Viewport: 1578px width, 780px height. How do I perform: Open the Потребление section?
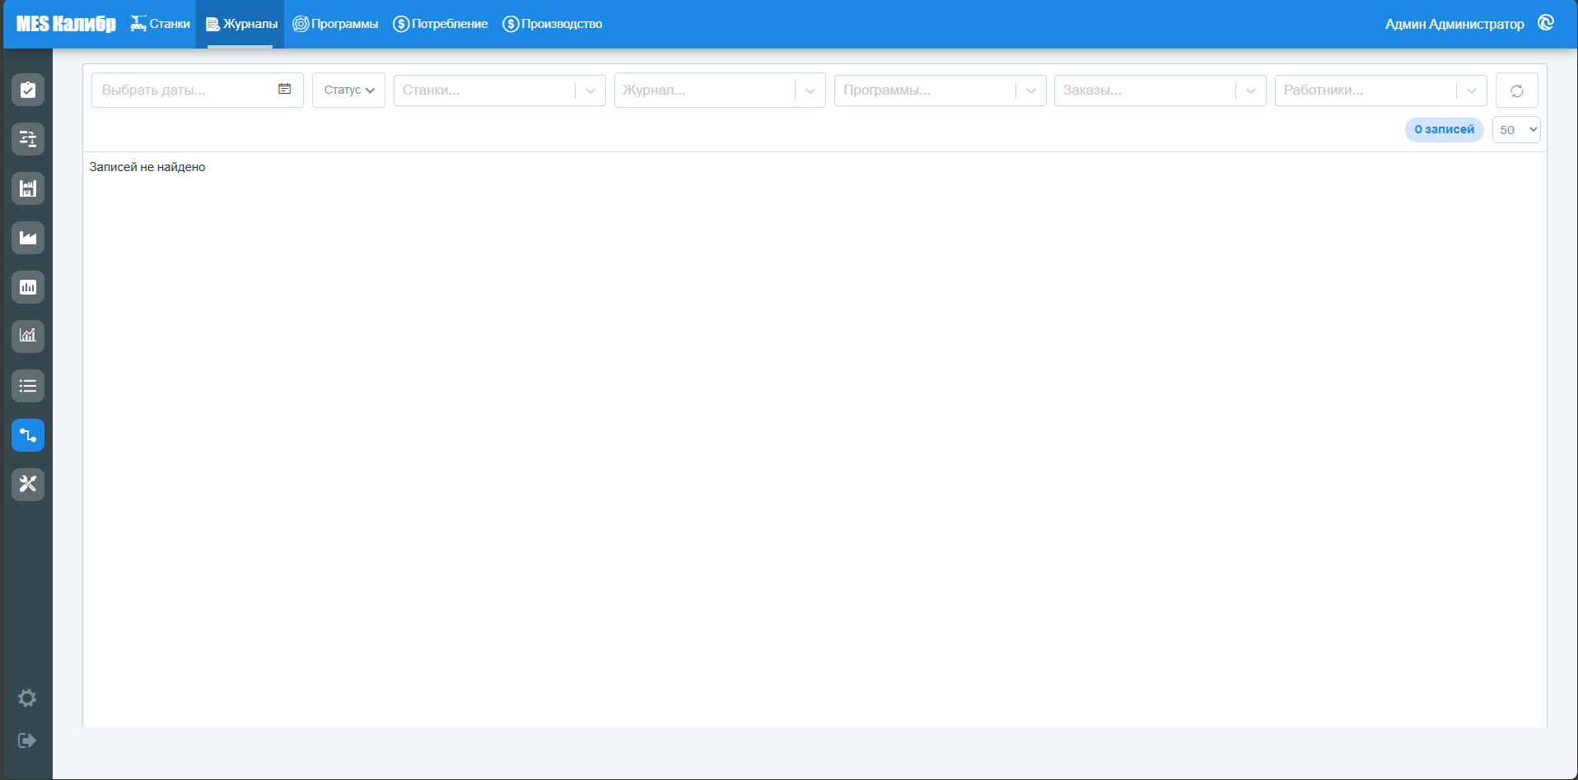[441, 24]
